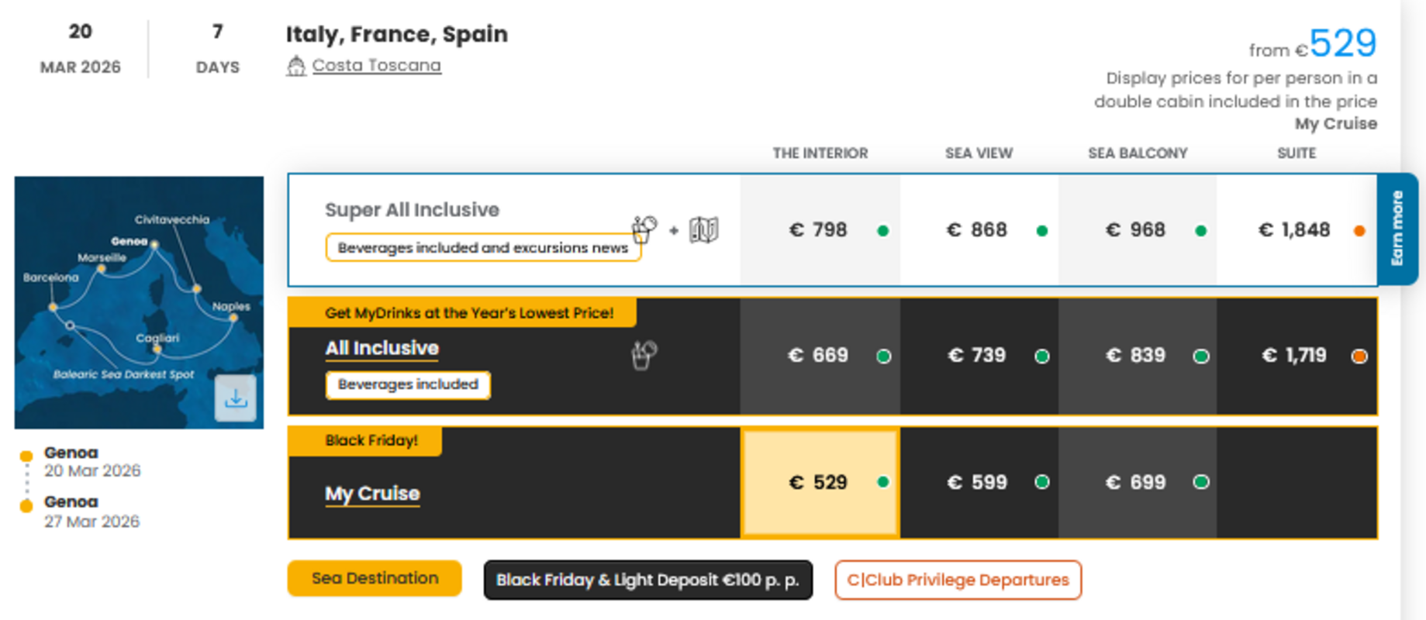Image resolution: width=1426 pixels, height=620 pixels.
Task: Open C|Club Privilege Departures
Action: click(958, 580)
